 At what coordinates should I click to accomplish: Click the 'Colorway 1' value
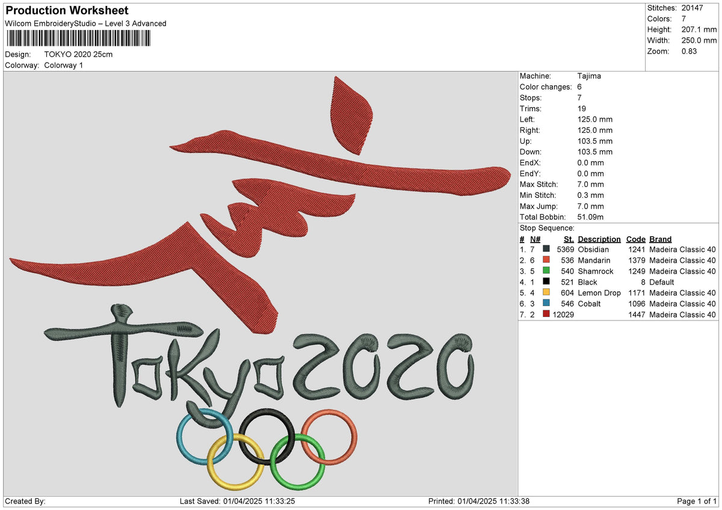(64, 65)
